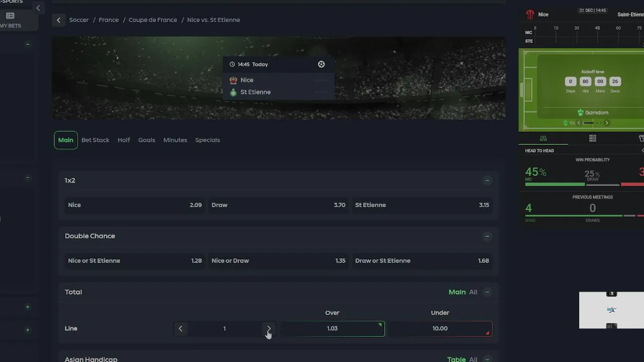Click Nice win probability green bar

point(555,185)
